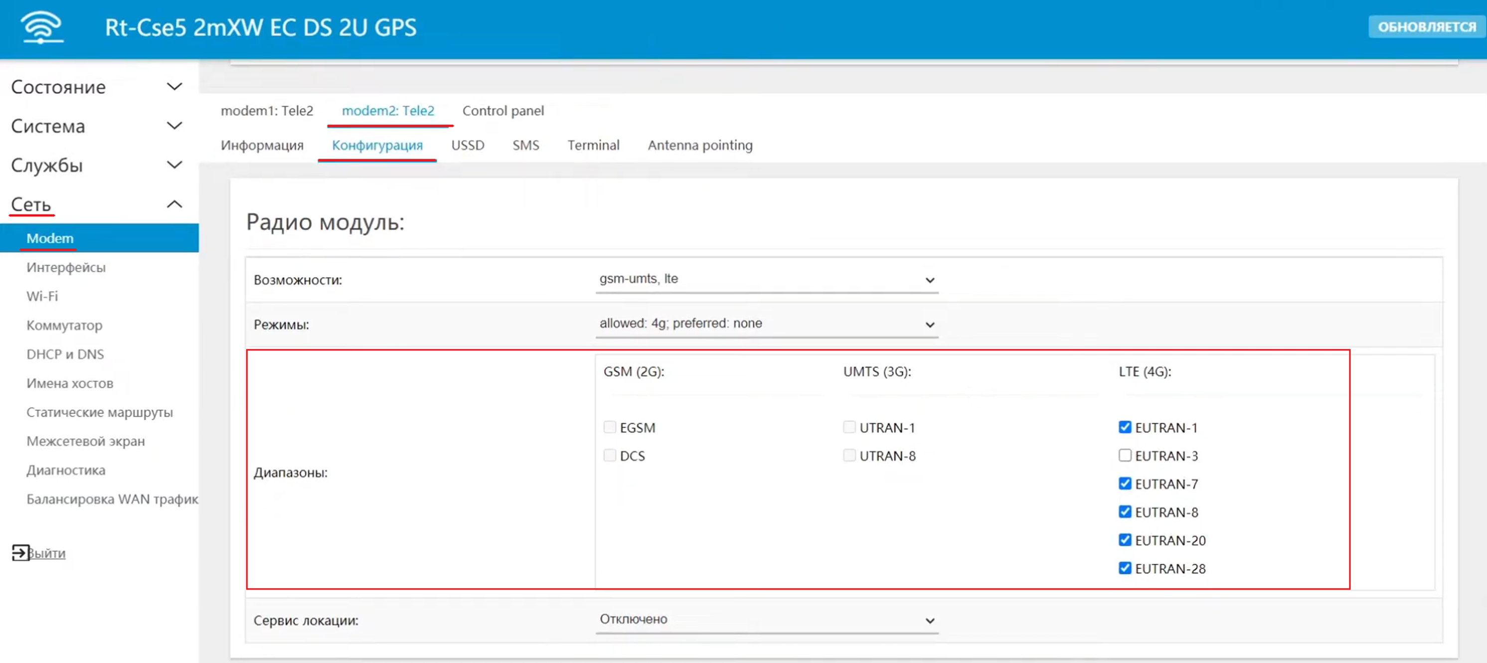Expand the Состояние sidebar chevron
This screenshot has width=1487, height=663.
click(x=174, y=87)
